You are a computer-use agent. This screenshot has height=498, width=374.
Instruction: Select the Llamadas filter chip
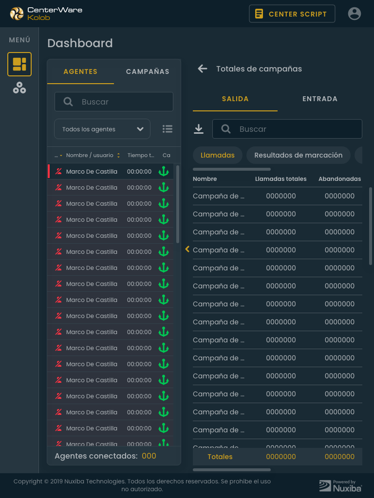click(218, 155)
